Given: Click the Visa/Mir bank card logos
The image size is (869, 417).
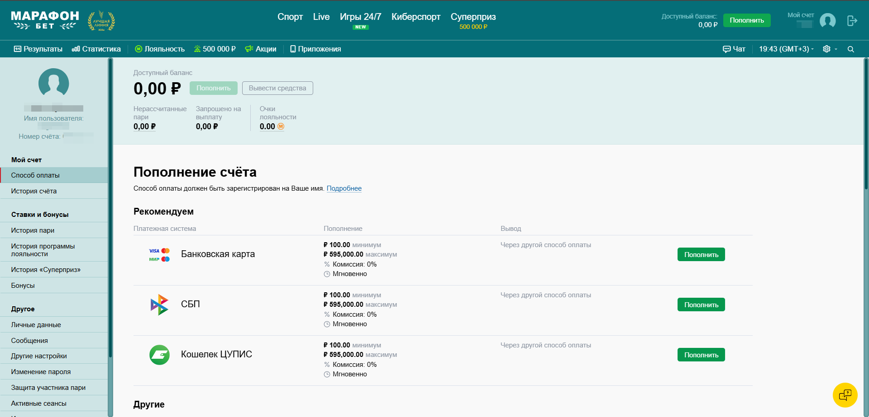Looking at the screenshot, I should (159, 255).
